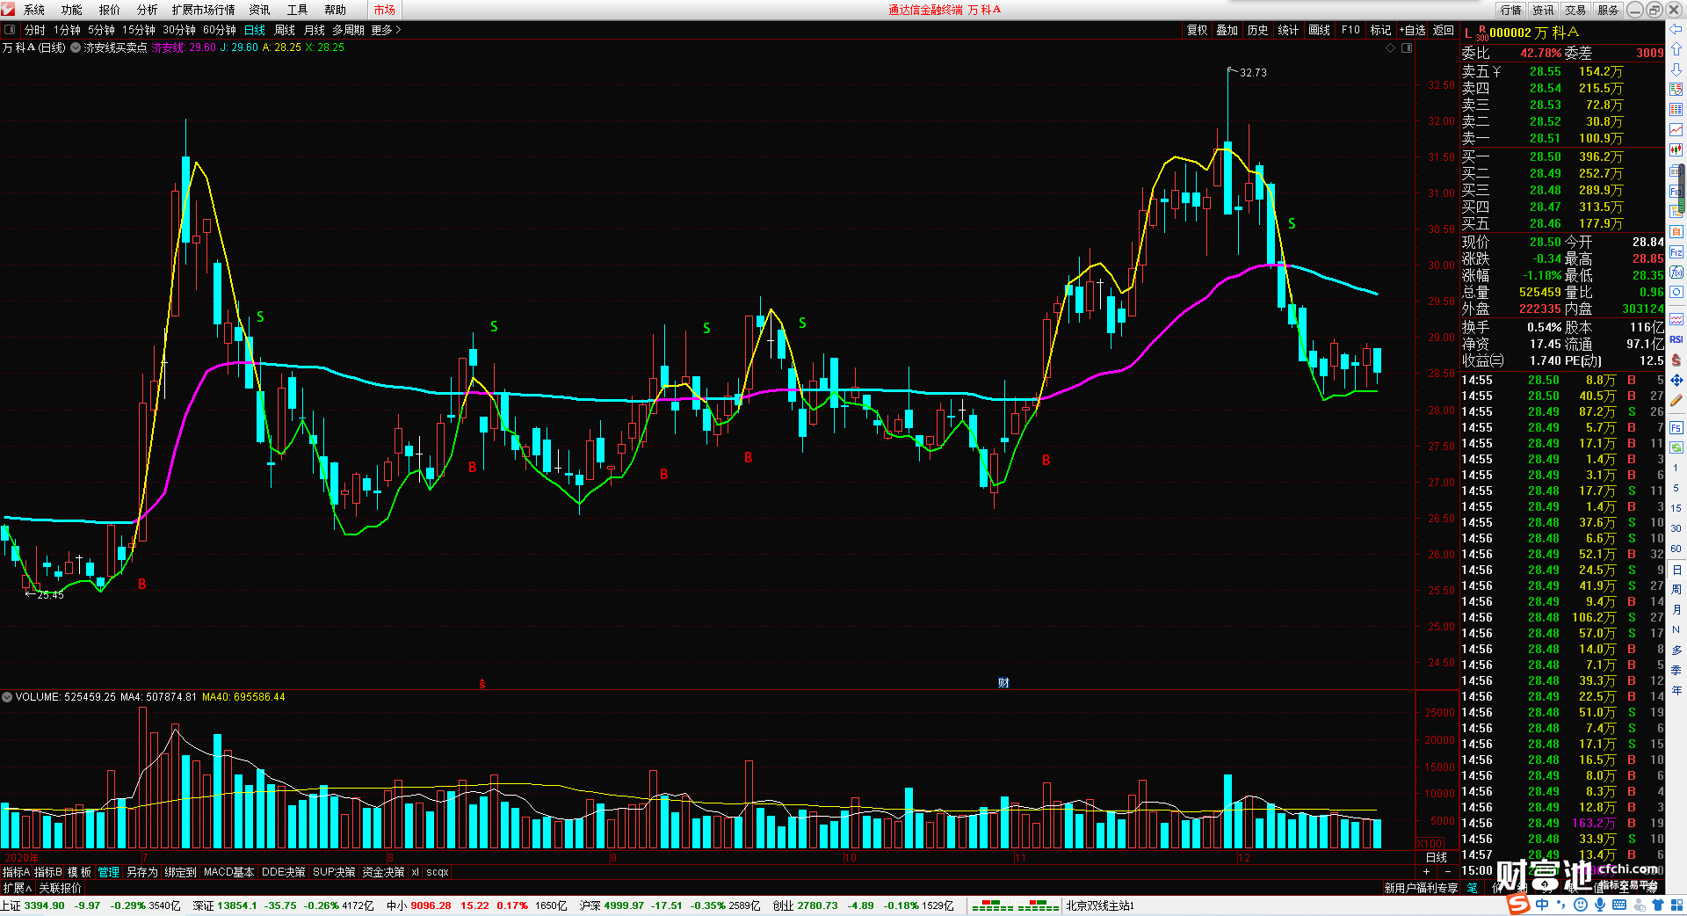Click the 叠加 overlay button

[1227, 30]
